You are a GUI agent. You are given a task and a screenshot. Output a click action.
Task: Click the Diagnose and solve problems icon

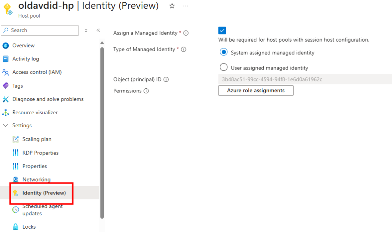pyautogui.click(x=5, y=99)
